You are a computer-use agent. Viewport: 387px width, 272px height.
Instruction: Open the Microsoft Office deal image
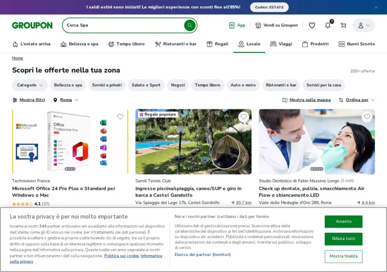pos(70,142)
